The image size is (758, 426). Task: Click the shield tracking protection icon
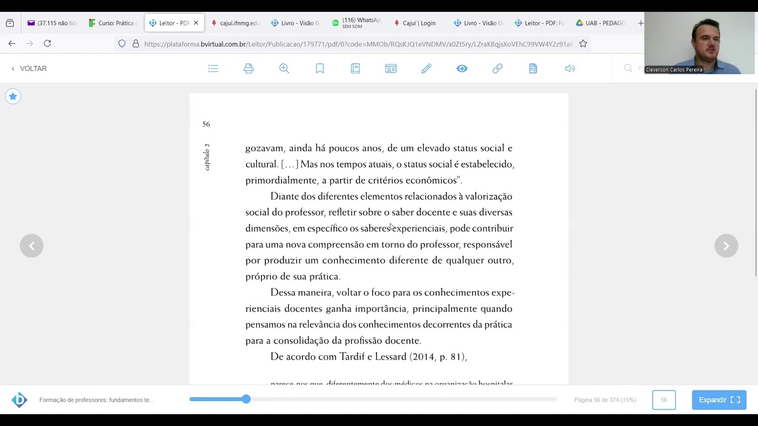122,44
